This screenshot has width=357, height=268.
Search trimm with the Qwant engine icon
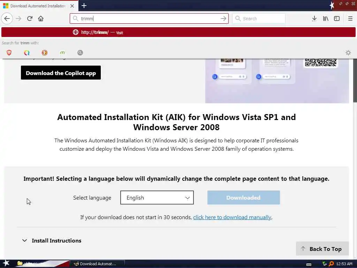pos(27,53)
